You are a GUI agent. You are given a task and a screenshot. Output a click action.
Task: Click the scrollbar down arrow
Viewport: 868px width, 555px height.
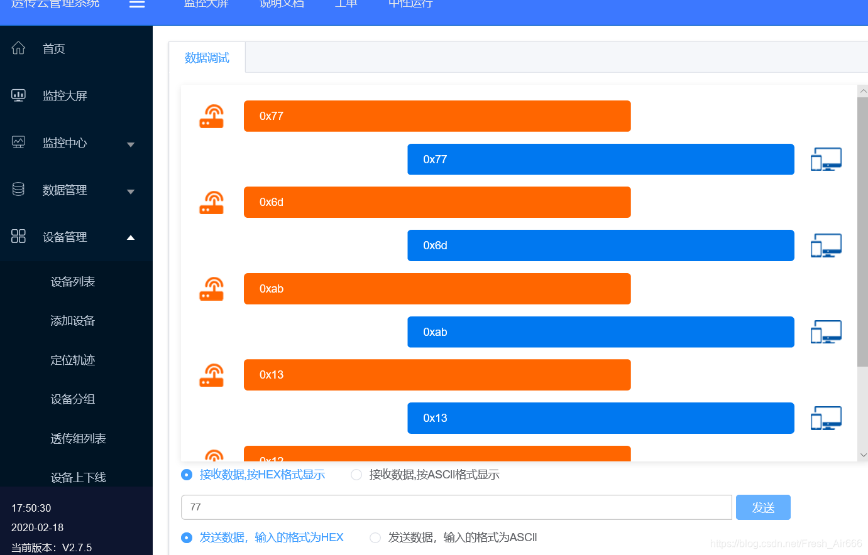[x=863, y=455]
